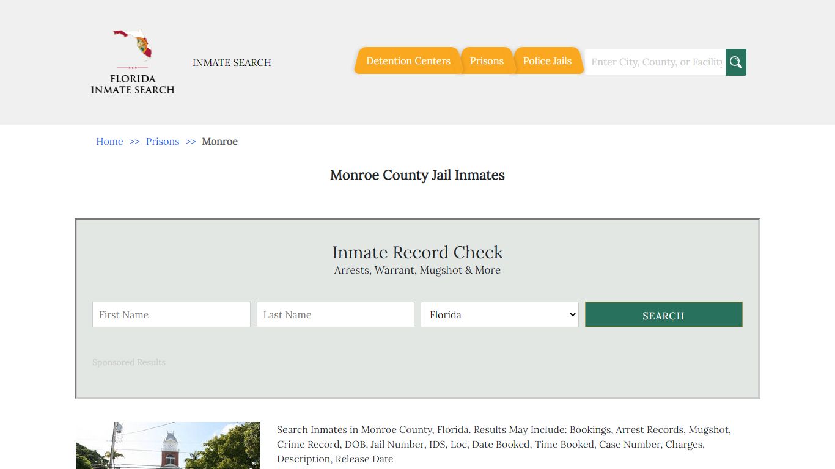Open the INMATE SEARCH header link
The height and width of the screenshot is (469, 835).
click(x=232, y=62)
